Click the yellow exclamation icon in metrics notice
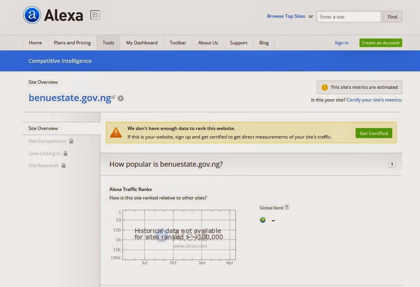 (x=325, y=88)
